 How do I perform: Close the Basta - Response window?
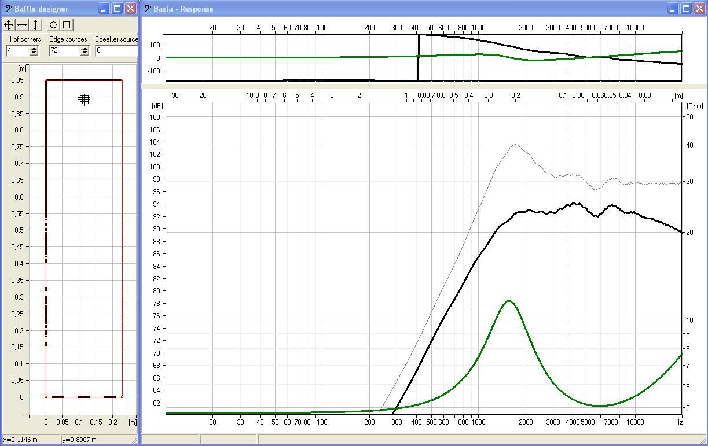coord(699,9)
